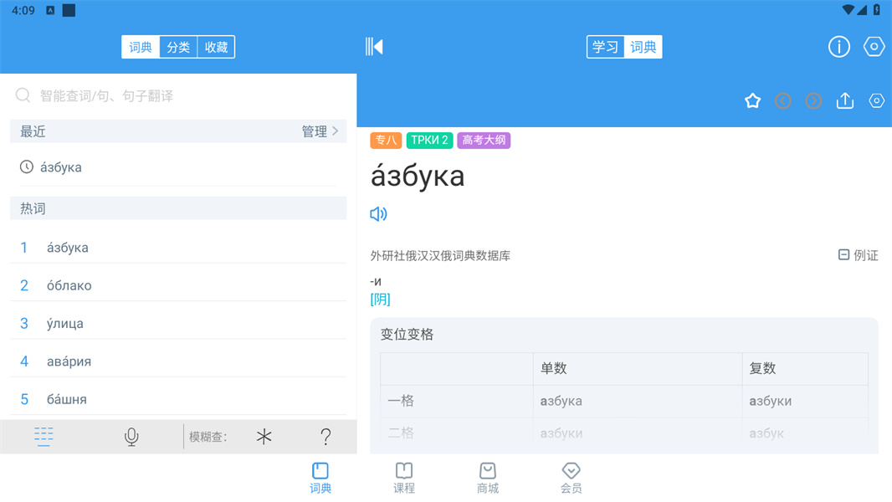
Task: Open the info circle icon in header
Action: pos(838,47)
